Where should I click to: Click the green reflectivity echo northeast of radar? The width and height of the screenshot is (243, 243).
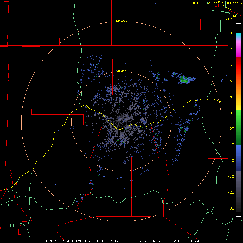coord(184,79)
